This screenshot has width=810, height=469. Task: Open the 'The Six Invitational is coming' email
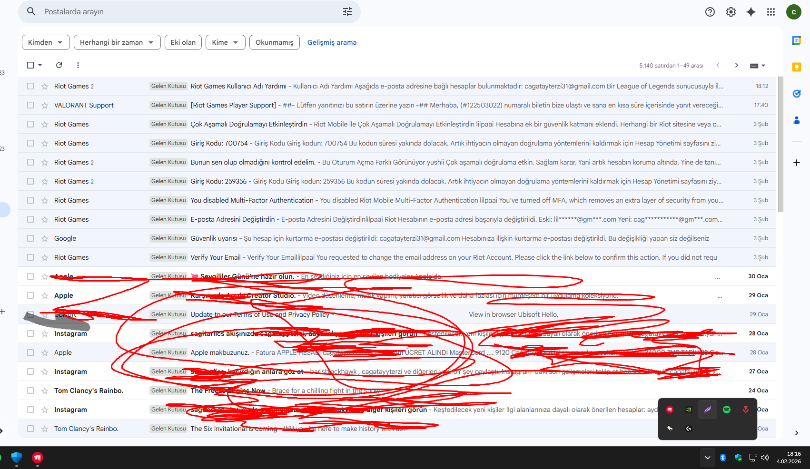(398, 429)
